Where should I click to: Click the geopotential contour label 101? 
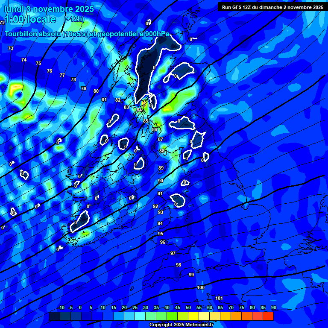[219, 298]
